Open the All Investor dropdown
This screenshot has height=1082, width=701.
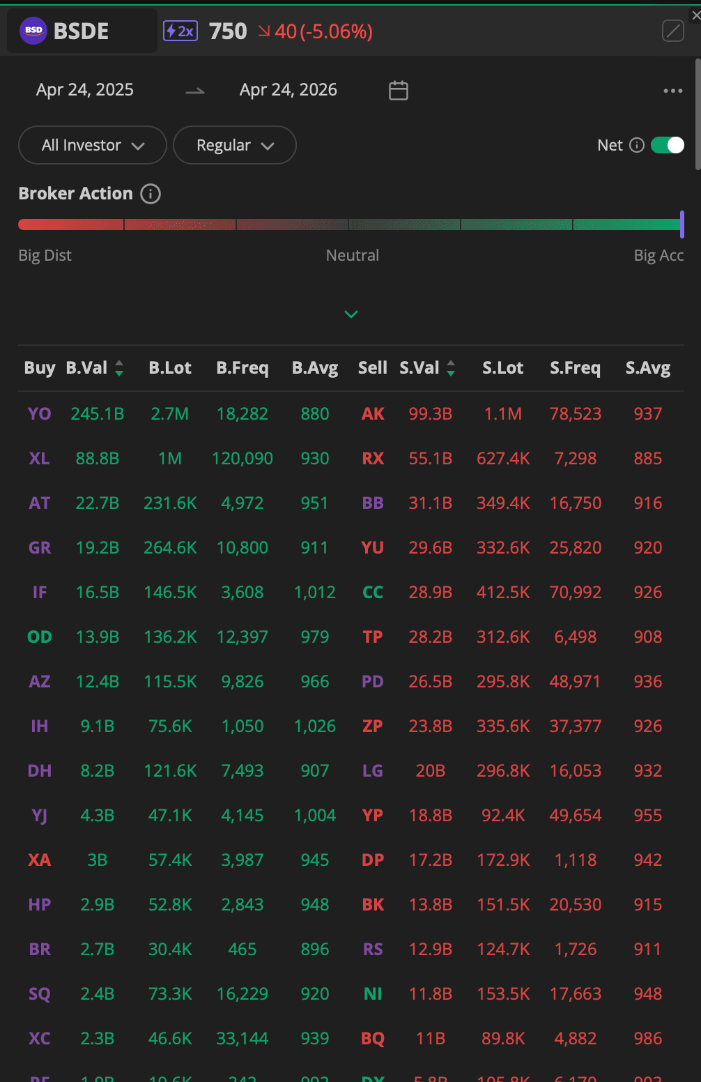91,145
